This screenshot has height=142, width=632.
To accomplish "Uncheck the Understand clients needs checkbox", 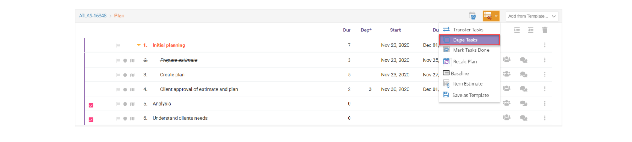I will (91, 120).
